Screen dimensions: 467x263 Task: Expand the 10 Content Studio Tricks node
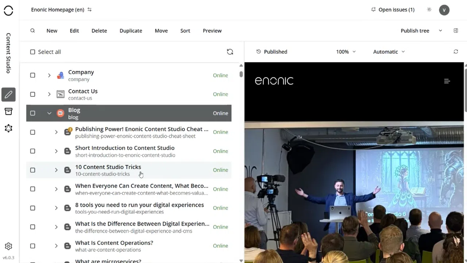click(56, 170)
